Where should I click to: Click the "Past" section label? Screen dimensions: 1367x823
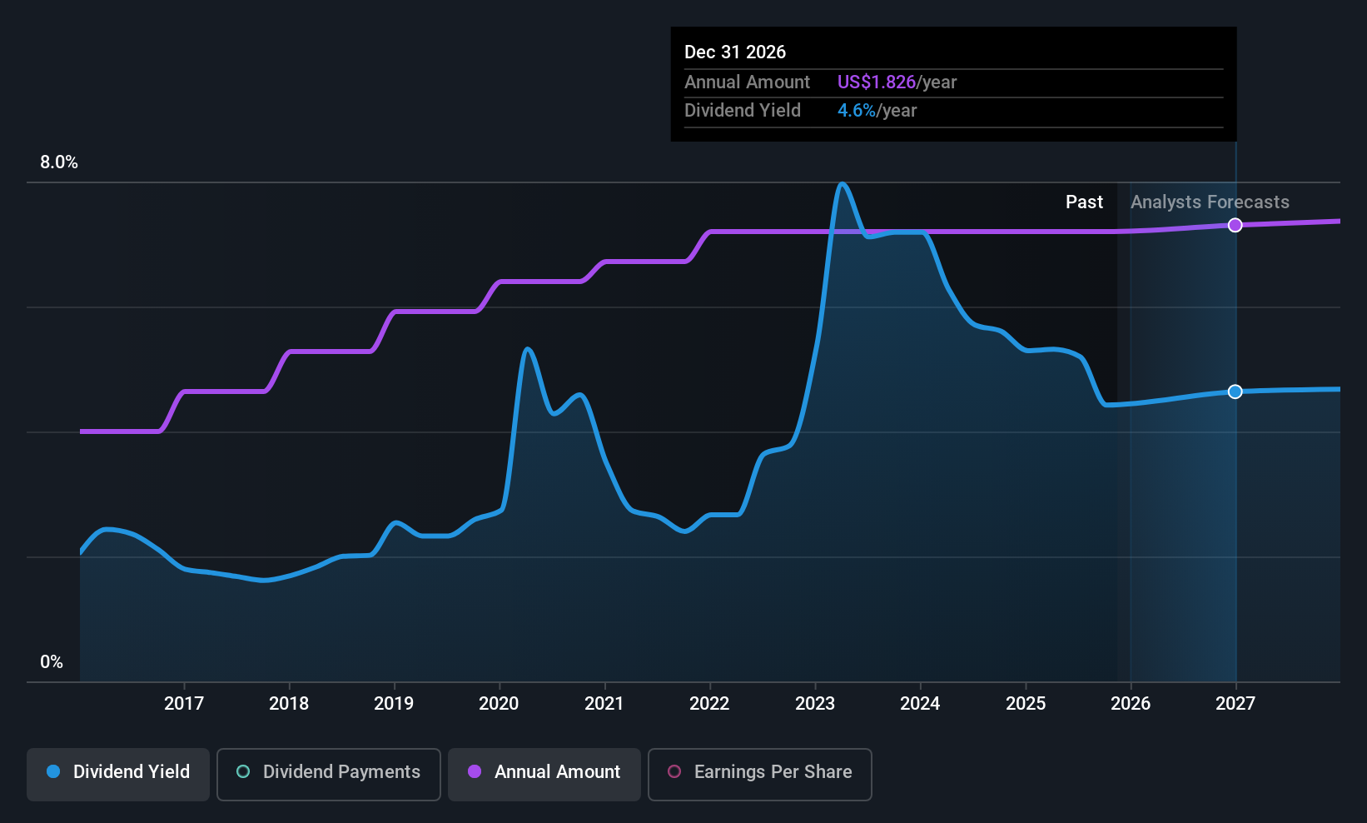coord(1084,202)
